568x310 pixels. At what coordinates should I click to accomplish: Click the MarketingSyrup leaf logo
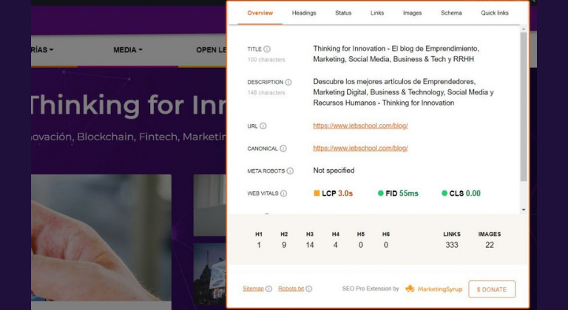coord(410,289)
